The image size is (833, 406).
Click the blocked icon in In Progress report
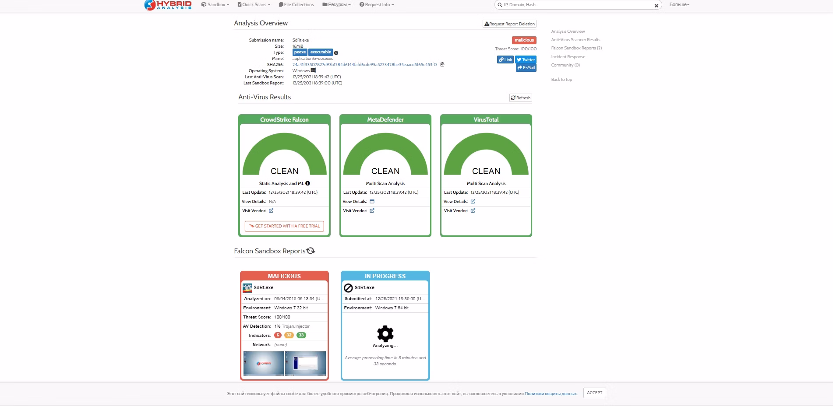pos(348,288)
